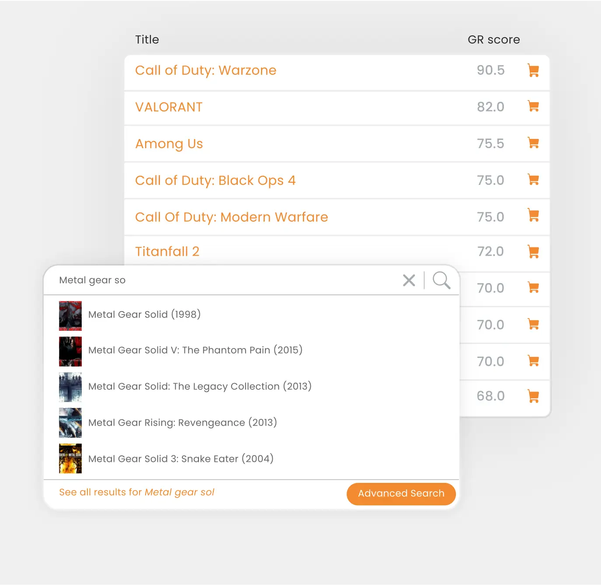Click the 75.5 score value
The width and height of the screenshot is (601, 586).
[x=491, y=144]
